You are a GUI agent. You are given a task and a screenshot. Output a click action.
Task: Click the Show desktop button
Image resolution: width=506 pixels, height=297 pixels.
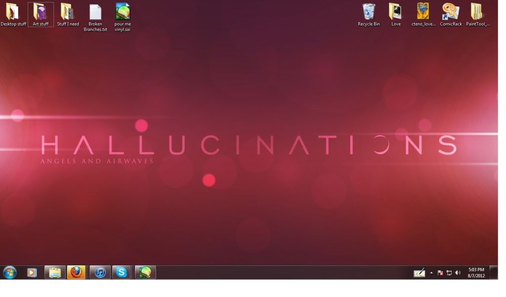pos(494,272)
